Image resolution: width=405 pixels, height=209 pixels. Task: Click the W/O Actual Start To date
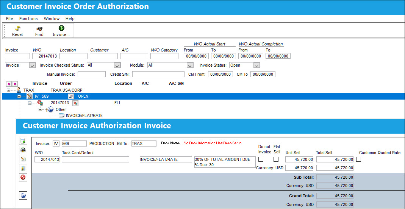pos(224,56)
